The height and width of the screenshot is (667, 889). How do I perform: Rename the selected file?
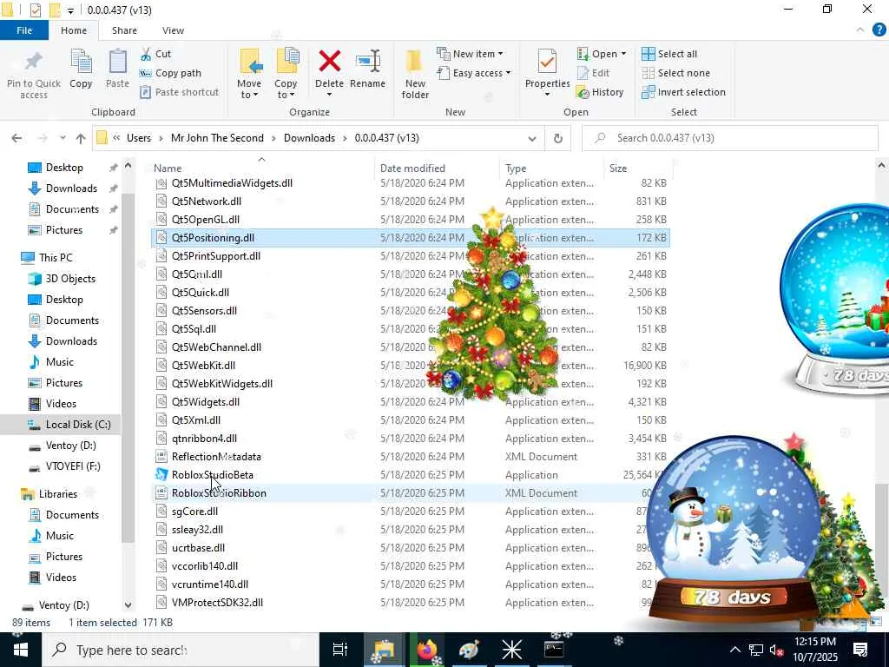[367, 69]
